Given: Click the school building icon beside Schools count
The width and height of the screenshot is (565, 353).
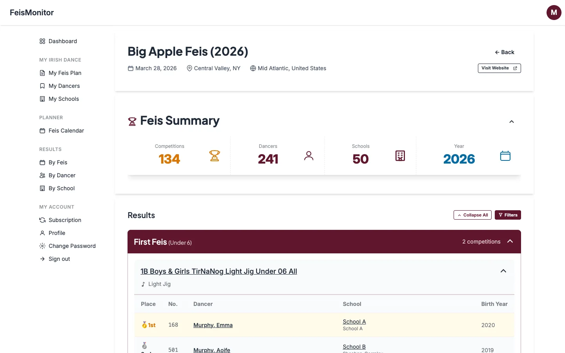Looking at the screenshot, I should click(400, 156).
